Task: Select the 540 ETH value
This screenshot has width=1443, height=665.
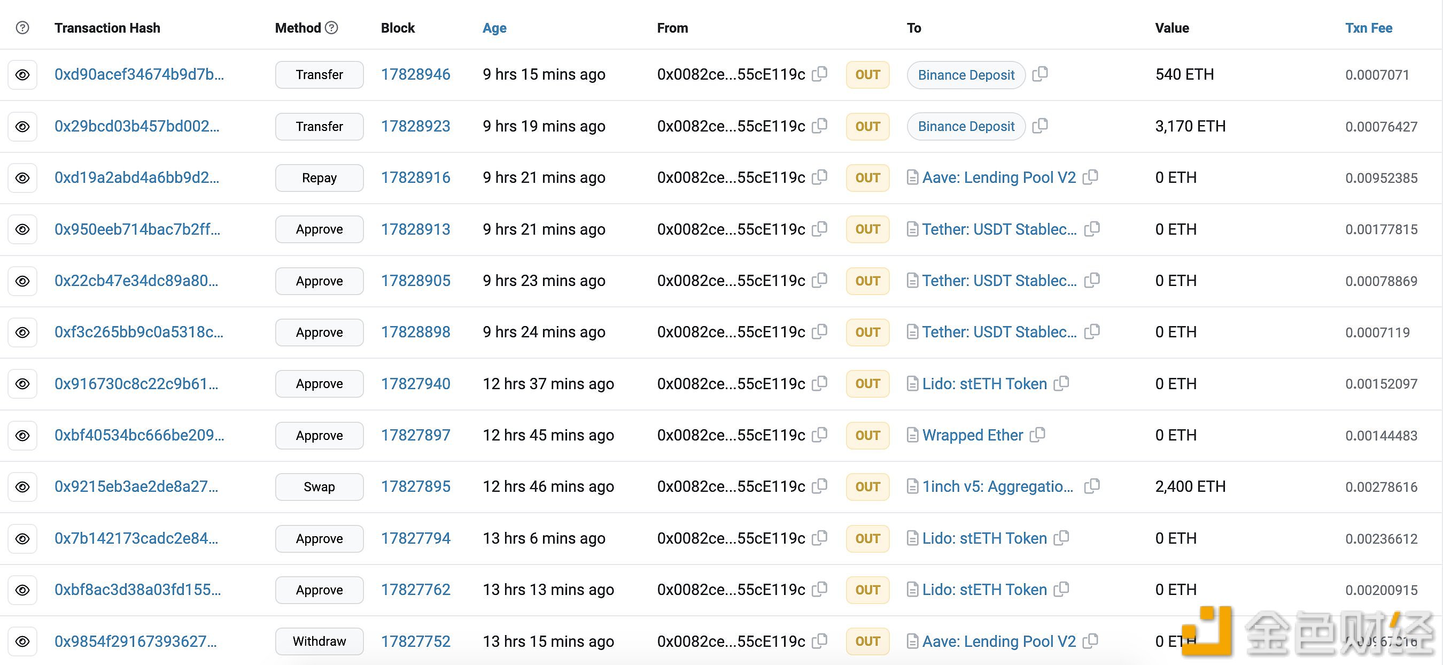Action: click(x=1184, y=74)
